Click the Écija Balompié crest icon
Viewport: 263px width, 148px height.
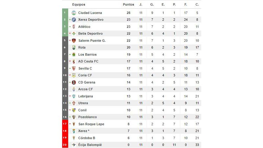74,145
